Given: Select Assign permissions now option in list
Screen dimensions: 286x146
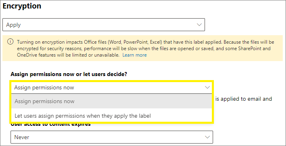Looking at the screenshot, I should [112, 101].
